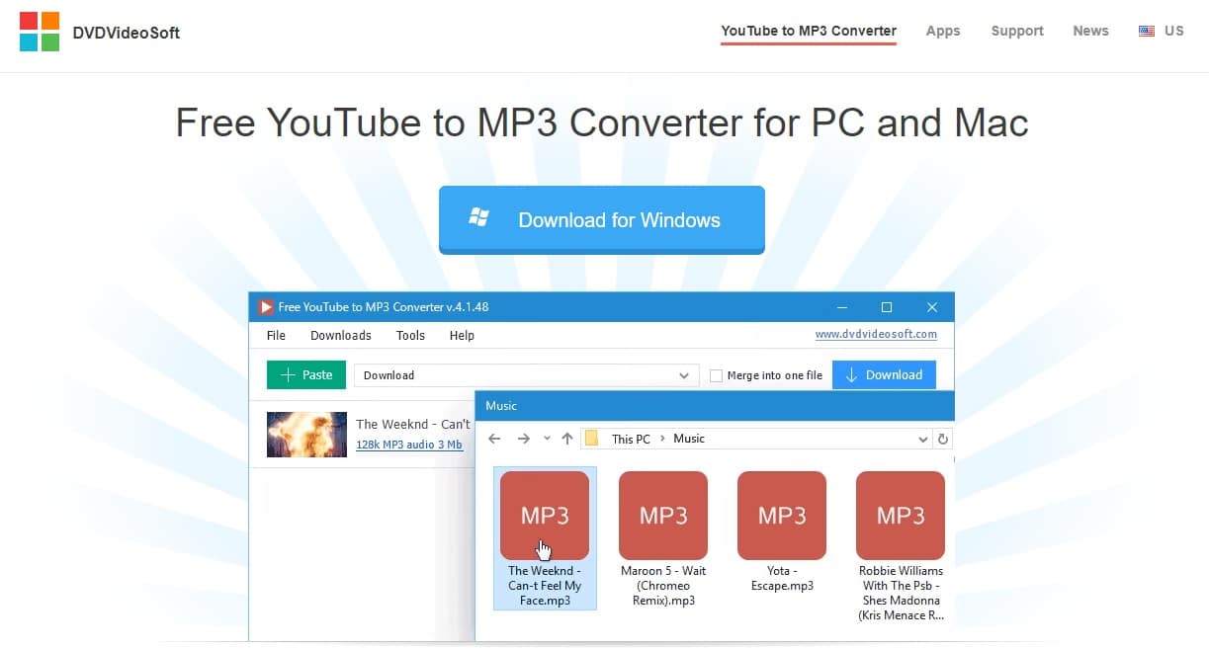Open the www.dvdvideosoft.com link

click(x=876, y=335)
